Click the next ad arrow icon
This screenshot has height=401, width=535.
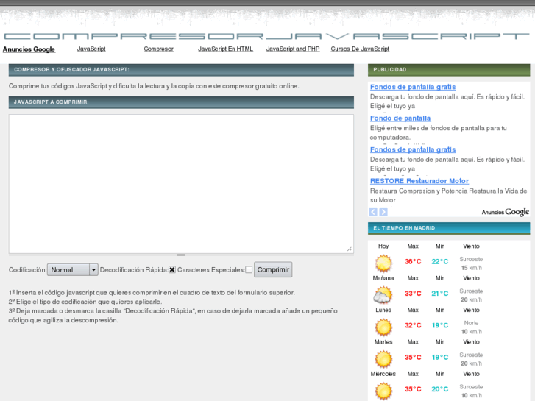(x=383, y=212)
